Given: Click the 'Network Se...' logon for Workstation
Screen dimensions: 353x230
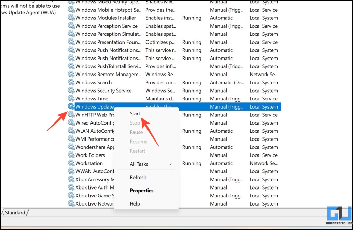Looking at the screenshot, I should 264,163.
